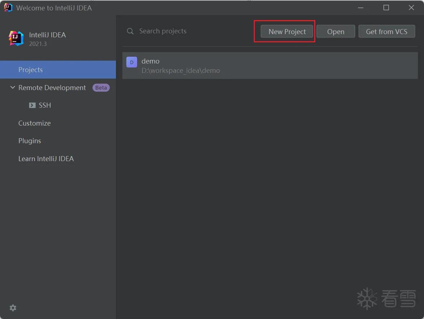Image resolution: width=424 pixels, height=319 pixels.
Task: Maximize the Welcome window
Action: pyautogui.click(x=386, y=8)
